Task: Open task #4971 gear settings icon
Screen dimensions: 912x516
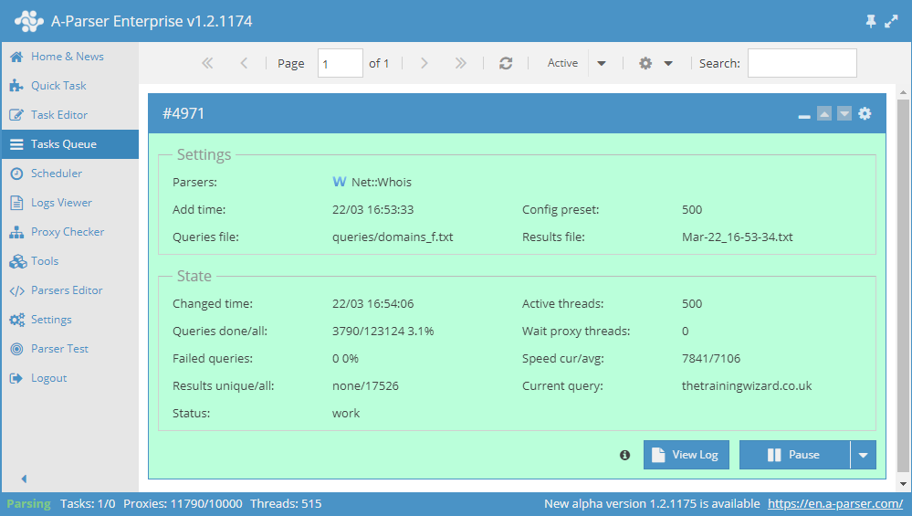Action: [865, 114]
